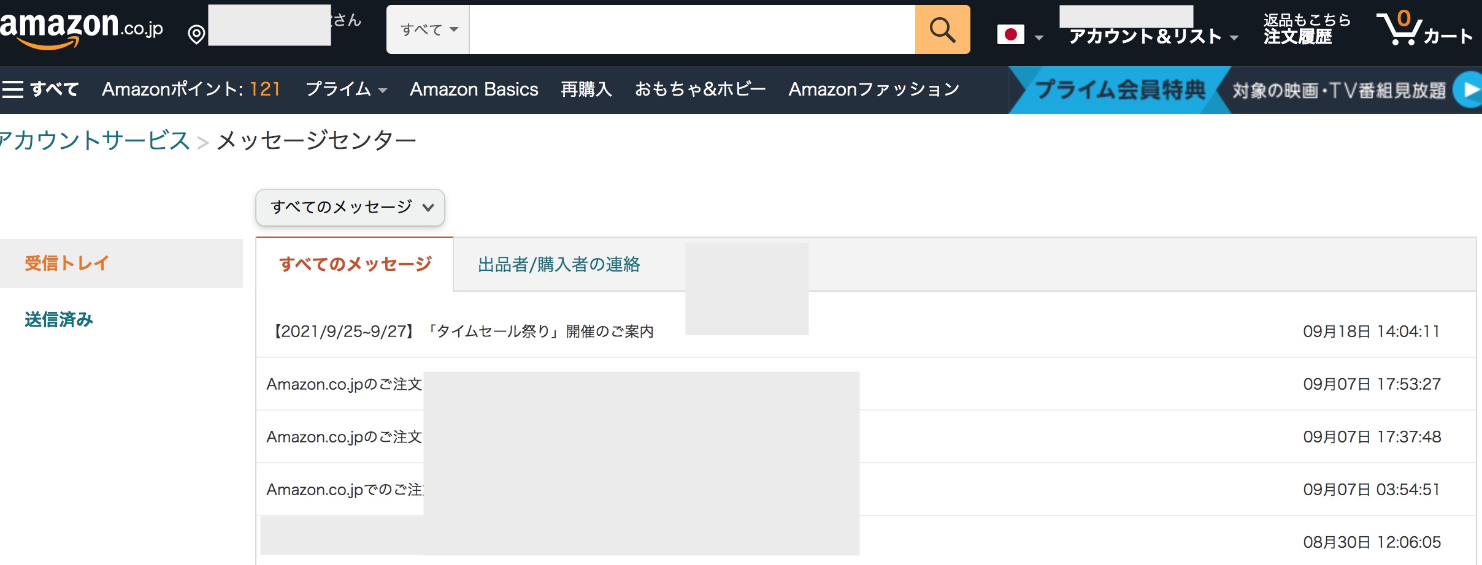Image resolution: width=1482 pixels, height=565 pixels.
Task: Select 受信トレイ in the sidebar
Action: pos(66,264)
